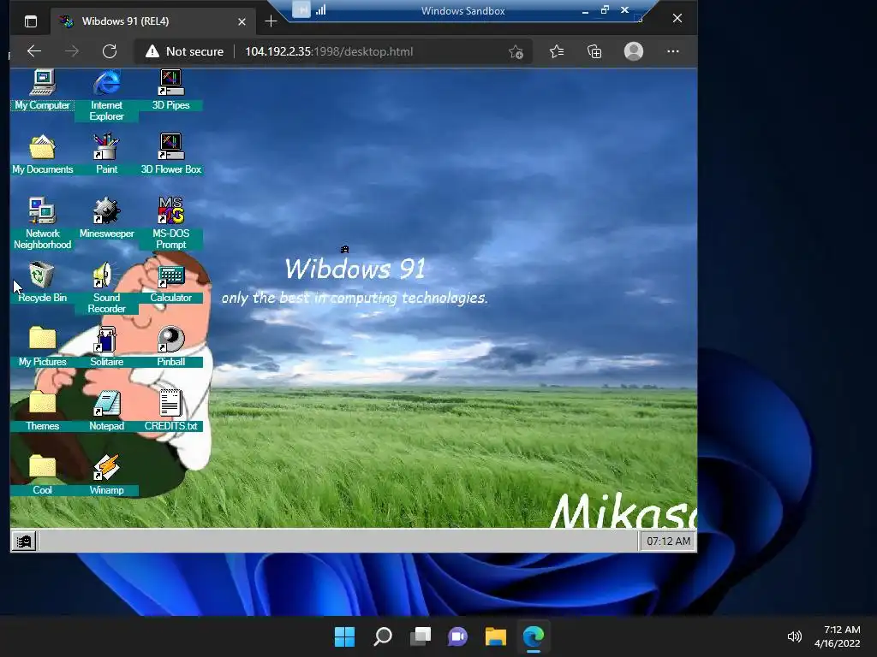Image resolution: width=877 pixels, height=657 pixels.
Task: Open Edge Settings and more menu
Action: coord(673,51)
